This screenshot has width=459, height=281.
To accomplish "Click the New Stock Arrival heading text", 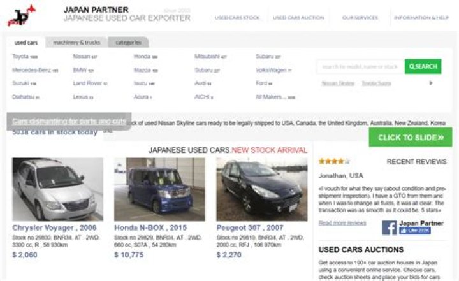I will 269,150.
